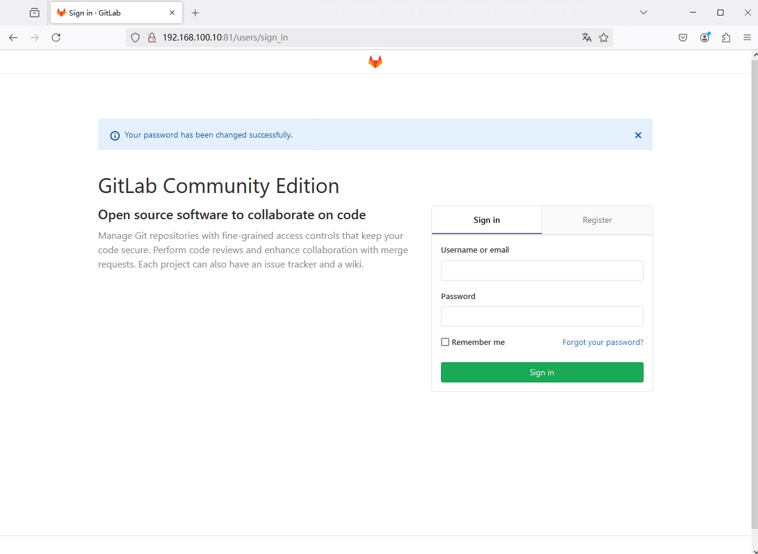758x554 pixels.
Task: Reload the current page
Action: [56, 38]
